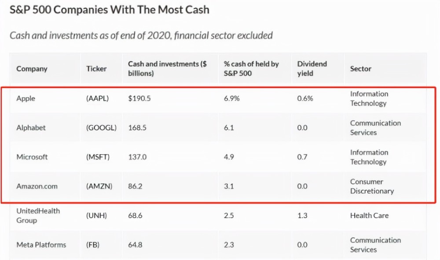Image resolution: width=440 pixels, height=260 pixels.
Task: Click the (AAPL) ticker symbol
Action: coord(97,99)
